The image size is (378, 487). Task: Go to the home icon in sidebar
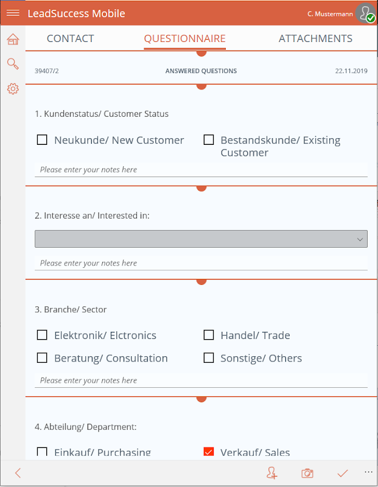coord(13,40)
